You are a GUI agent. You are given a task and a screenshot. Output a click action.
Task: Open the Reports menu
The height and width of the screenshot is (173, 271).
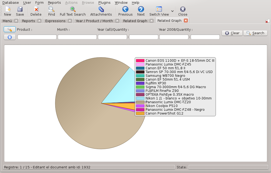point(54,3)
